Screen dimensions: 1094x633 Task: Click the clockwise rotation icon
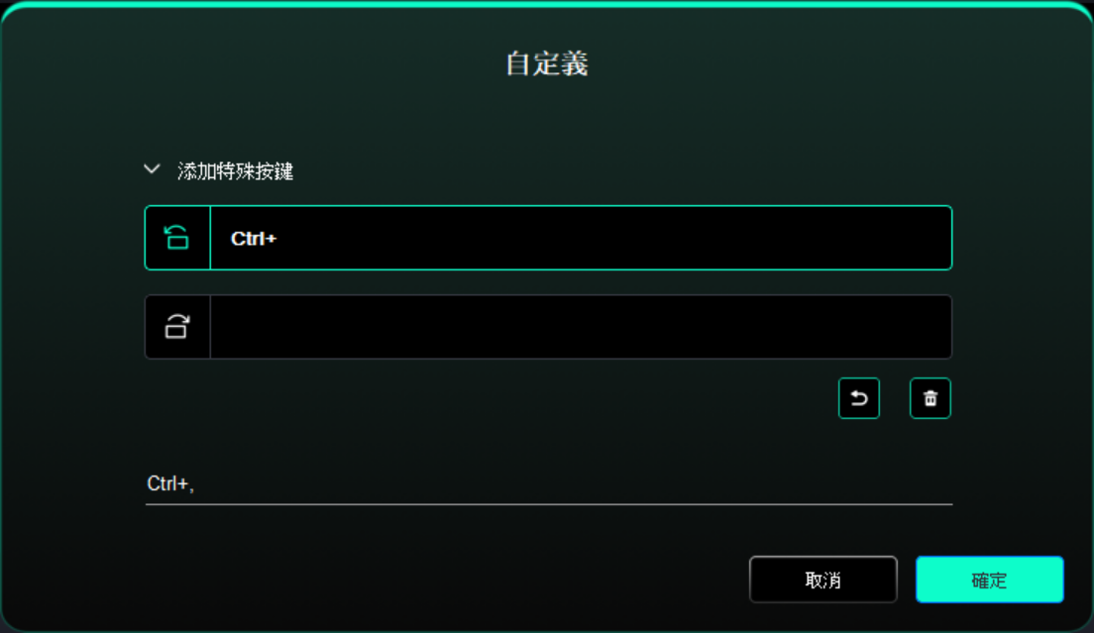tap(176, 326)
